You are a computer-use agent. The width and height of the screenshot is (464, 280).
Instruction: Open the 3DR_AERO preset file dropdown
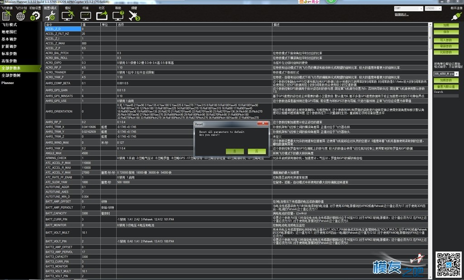(x=446, y=74)
